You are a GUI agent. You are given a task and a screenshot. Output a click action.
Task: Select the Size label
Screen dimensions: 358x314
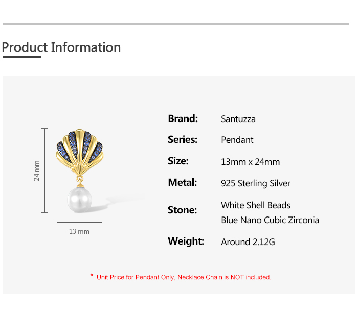[178, 161]
